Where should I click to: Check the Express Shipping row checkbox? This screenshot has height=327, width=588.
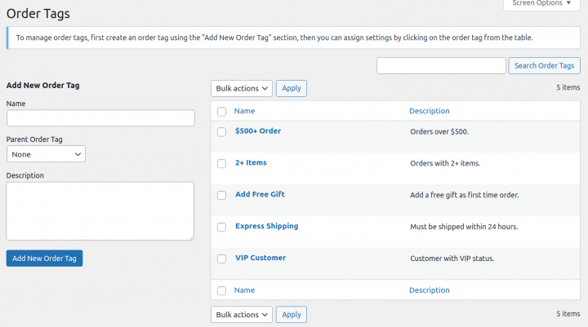(221, 227)
